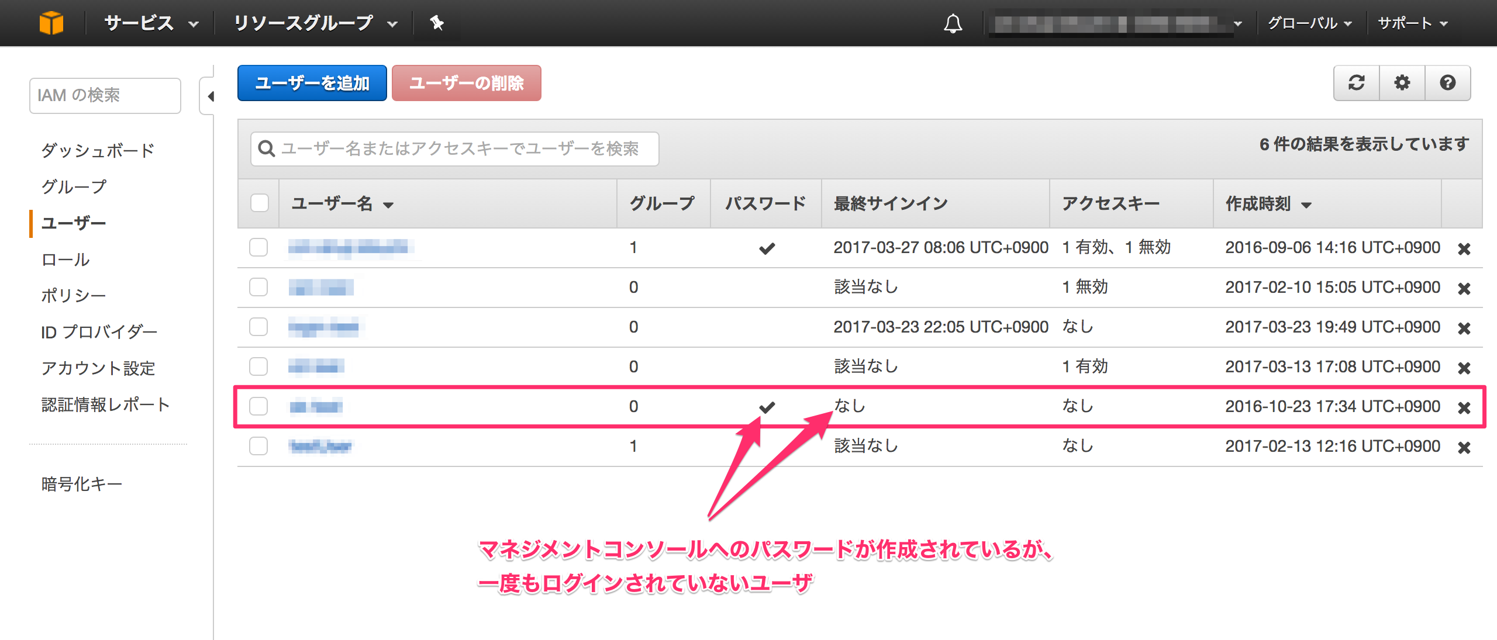Viewport: 1497px width, 640px height.
Task: Check the user created 2016-09-06 14:16
Action: [x=258, y=247]
